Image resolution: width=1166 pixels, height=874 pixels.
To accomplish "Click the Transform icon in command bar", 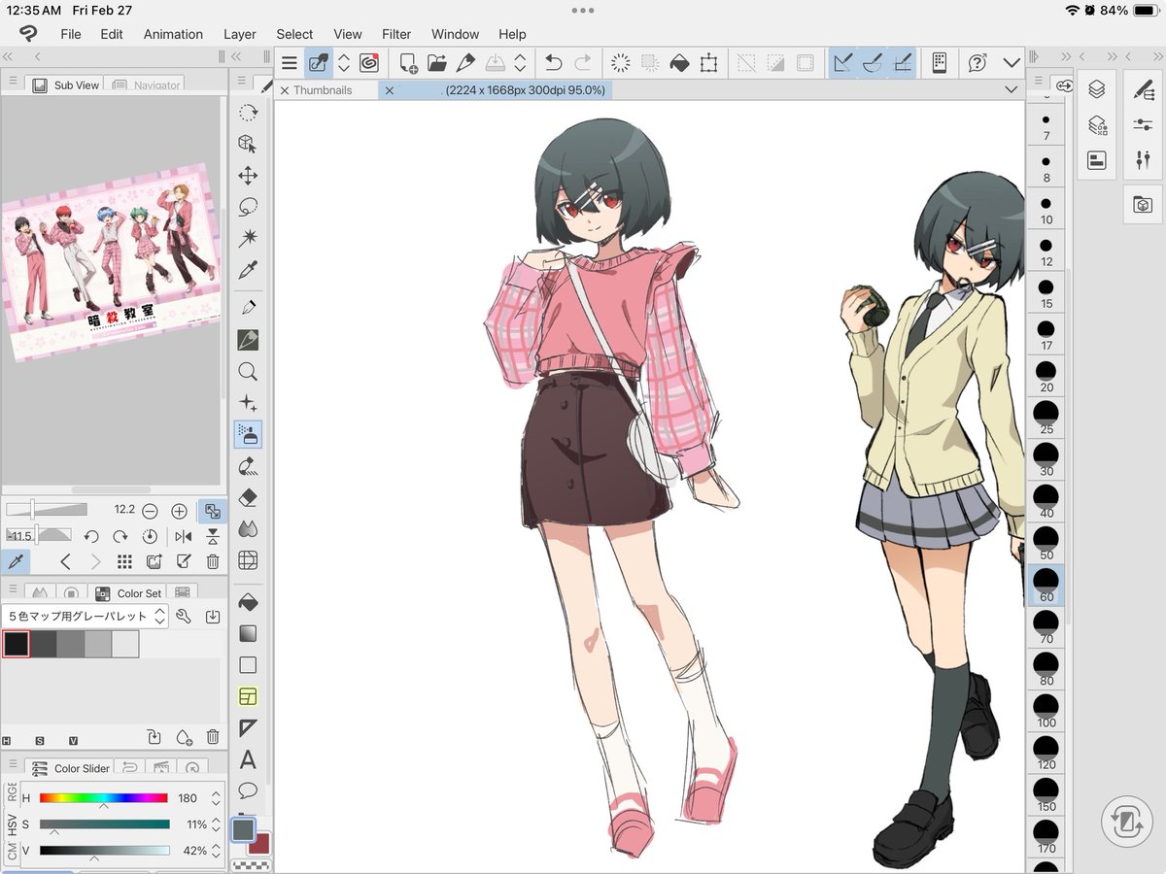I will tap(708, 63).
